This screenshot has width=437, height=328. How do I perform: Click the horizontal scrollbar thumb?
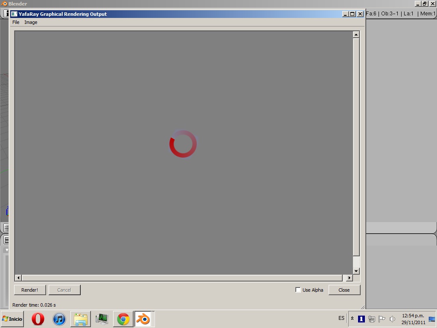point(182,278)
